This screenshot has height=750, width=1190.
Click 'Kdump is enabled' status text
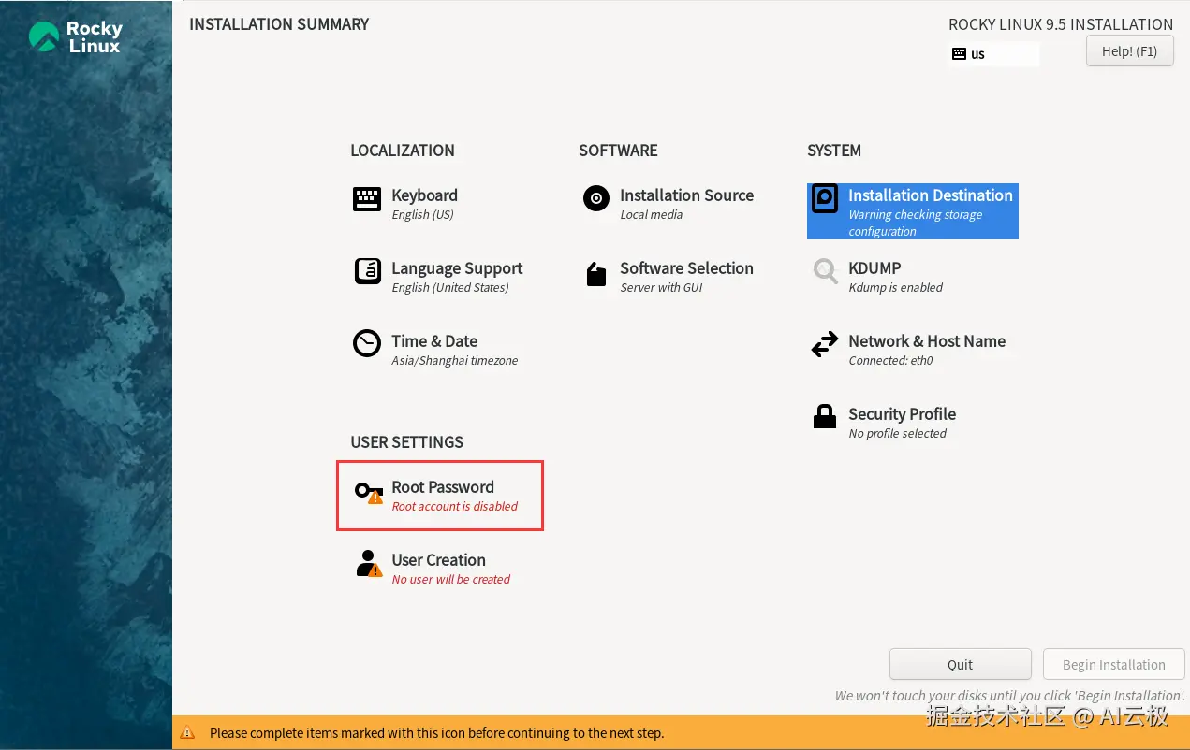895,287
